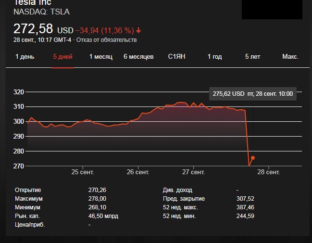This screenshot has height=243, width=312.
Task: Open the "Отказ от обязательств" disclaimer link
Action: click(106, 40)
